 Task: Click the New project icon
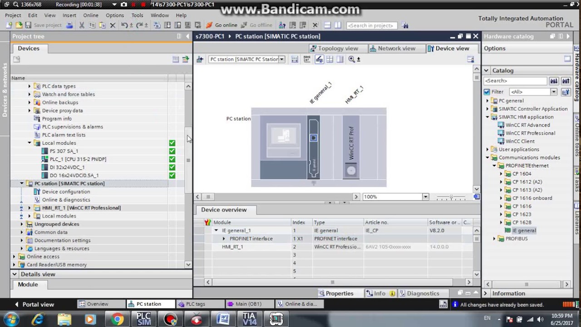[x=9, y=25]
